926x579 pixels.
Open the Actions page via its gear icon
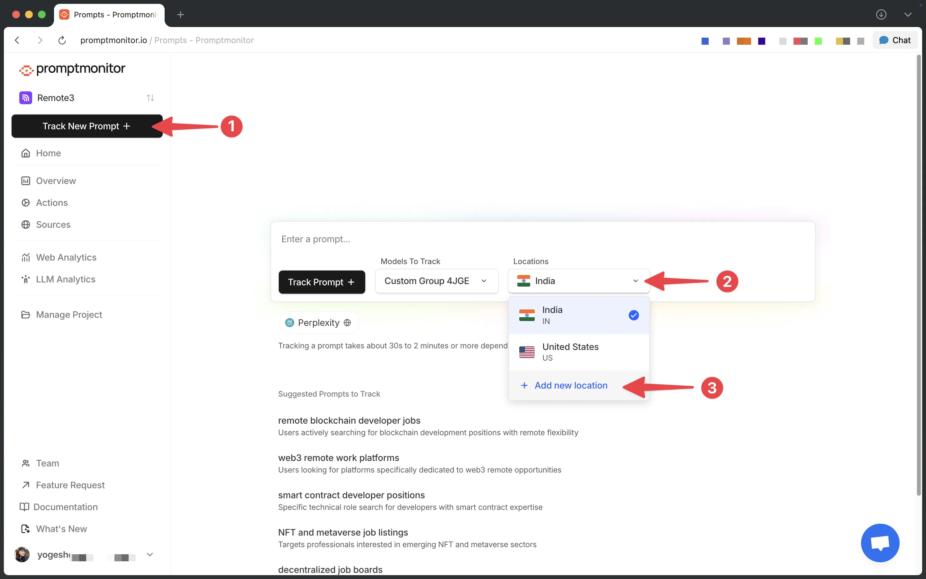point(26,203)
